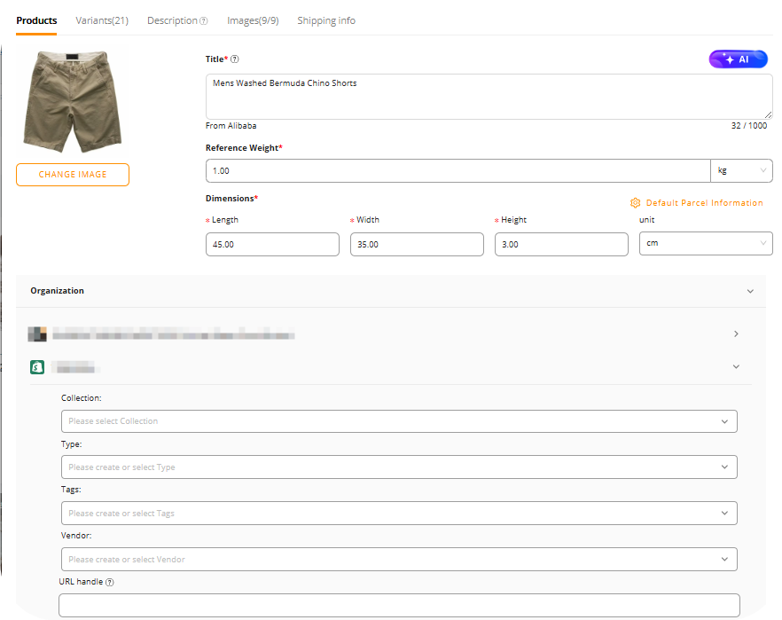Switch to the Shipping info tab

[x=326, y=20]
